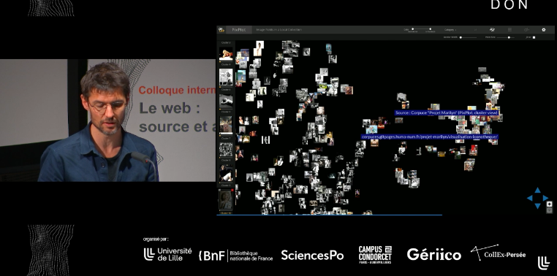Click the point size slider handle

click(509, 37)
